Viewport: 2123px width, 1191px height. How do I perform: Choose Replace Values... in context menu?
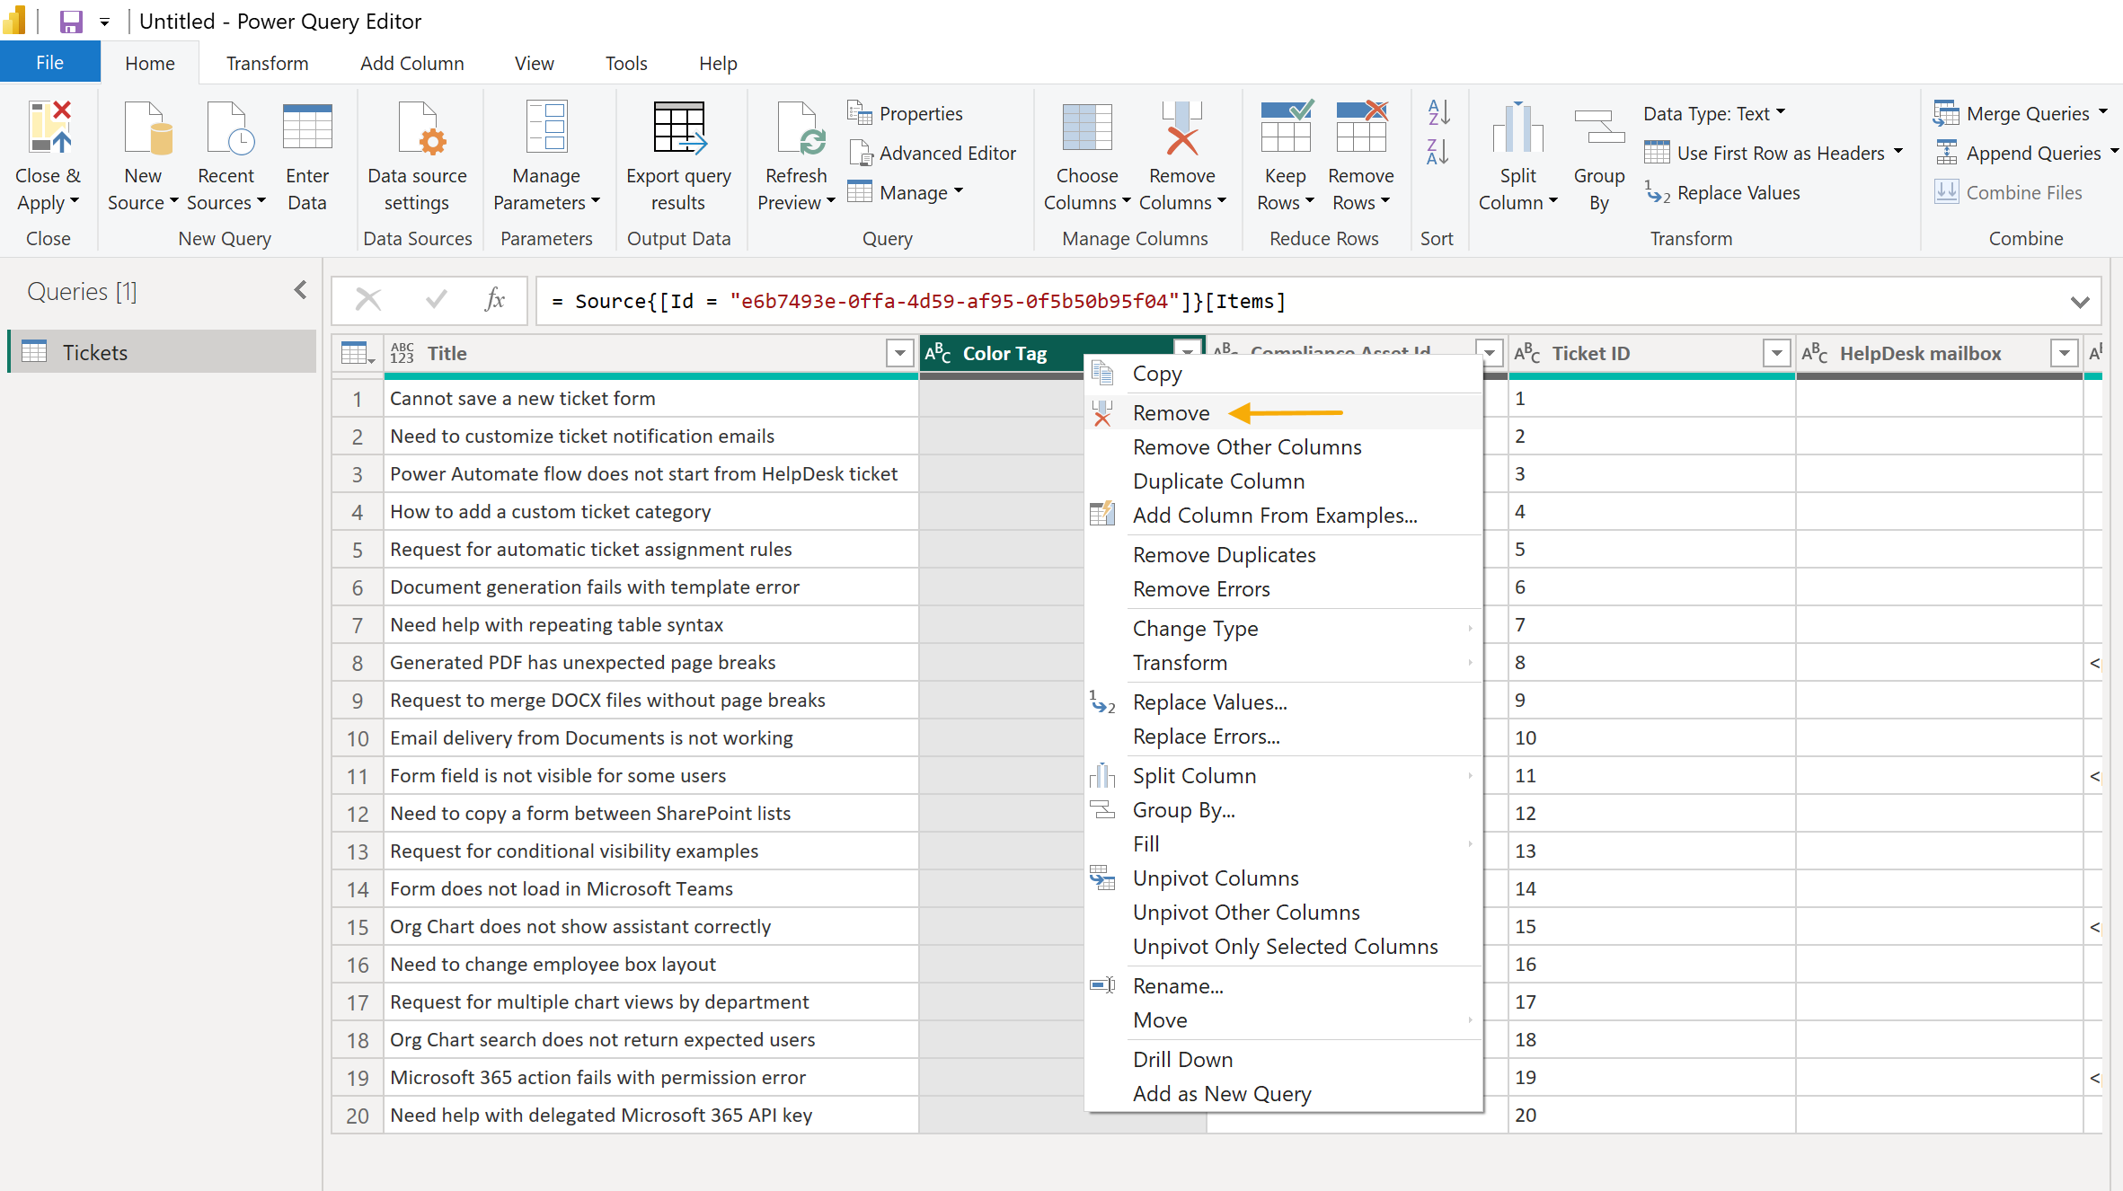coord(1283,702)
